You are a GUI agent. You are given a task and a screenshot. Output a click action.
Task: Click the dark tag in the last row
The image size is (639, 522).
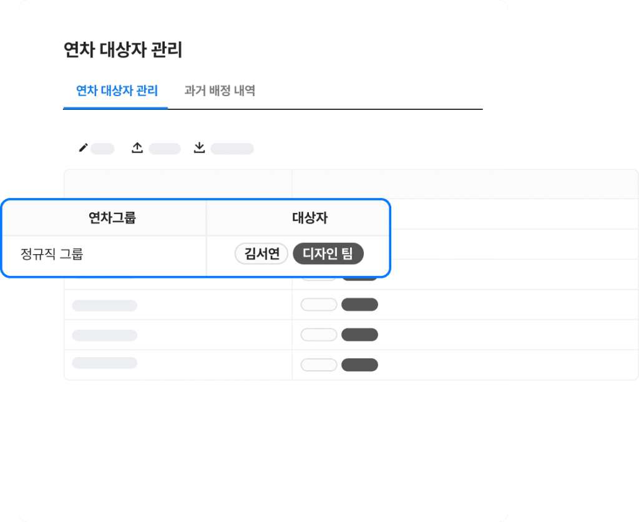click(x=359, y=365)
